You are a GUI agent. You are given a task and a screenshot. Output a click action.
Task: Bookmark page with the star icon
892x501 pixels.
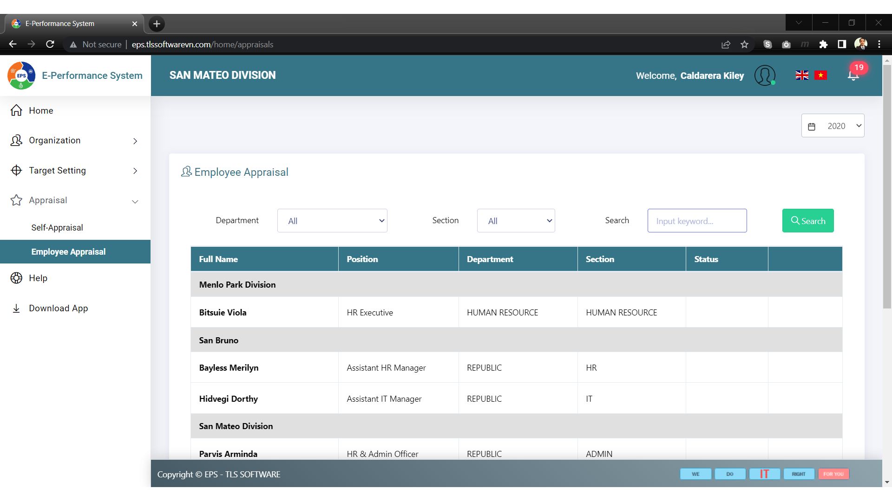(744, 45)
